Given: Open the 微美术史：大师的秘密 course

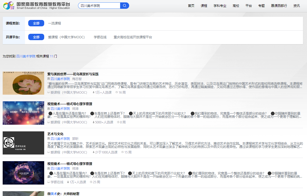Looking at the screenshot, I should (63, 194).
